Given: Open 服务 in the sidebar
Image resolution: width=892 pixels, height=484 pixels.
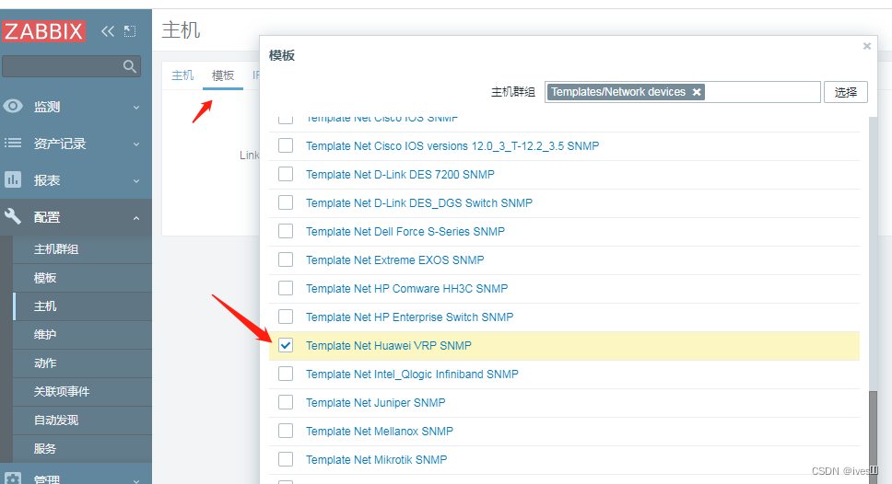Looking at the screenshot, I should tap(45, 448).
